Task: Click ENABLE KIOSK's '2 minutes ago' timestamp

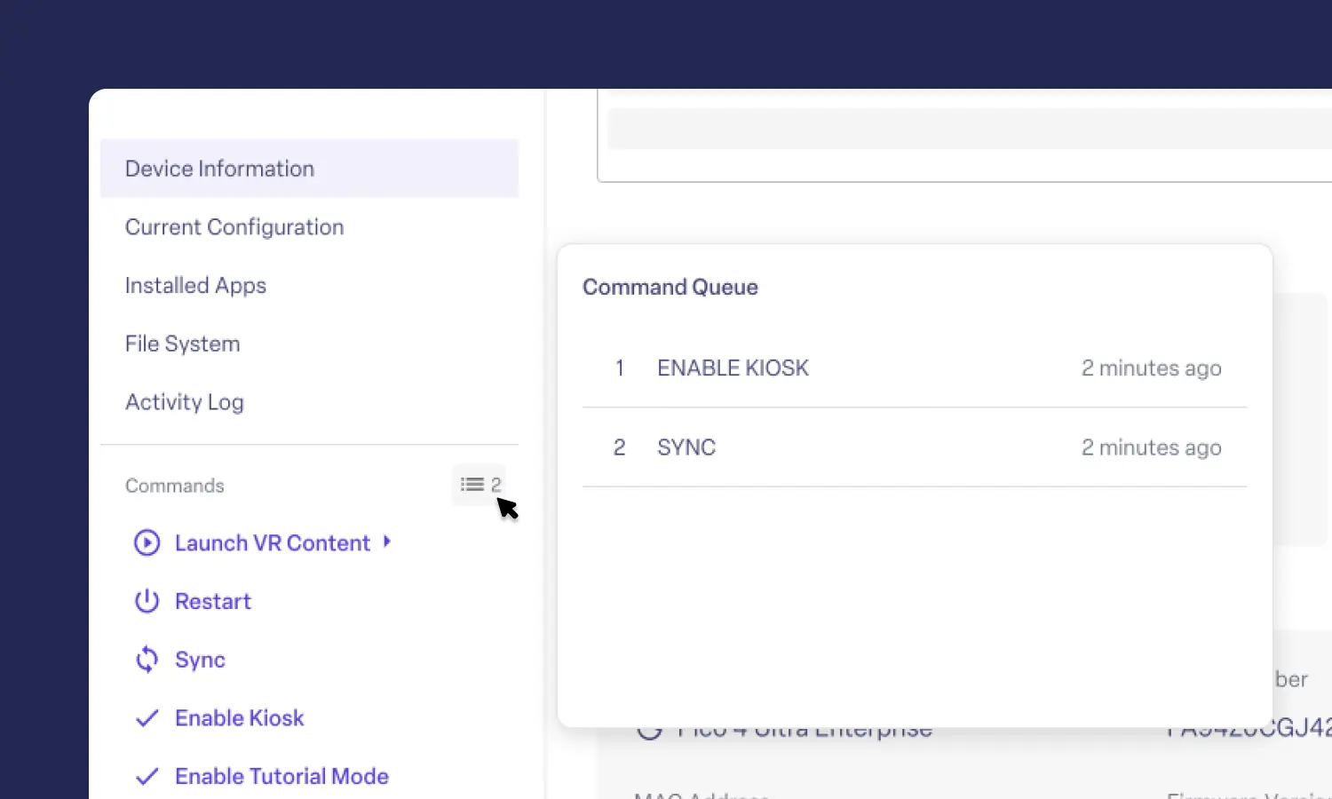Action: click(x=1151, y=368)
